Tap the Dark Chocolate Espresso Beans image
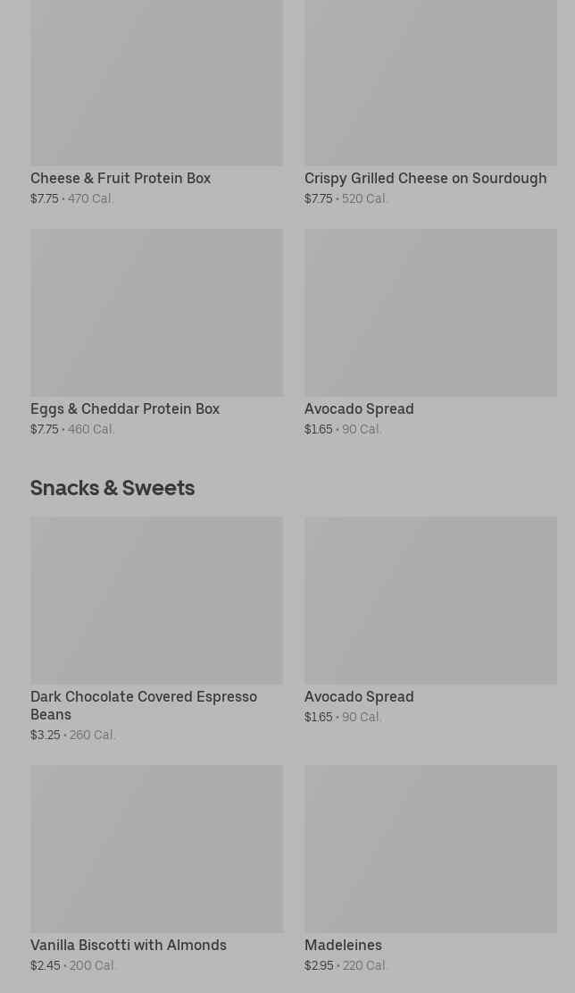The image size is (575, 993). pyautogui.click(x=156, y=600)
